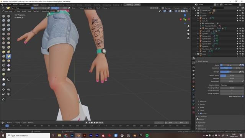Image resolution: width=245 pixels, height=138 pixels.
Task: Expand the Remesh panel
Action: 201,120
